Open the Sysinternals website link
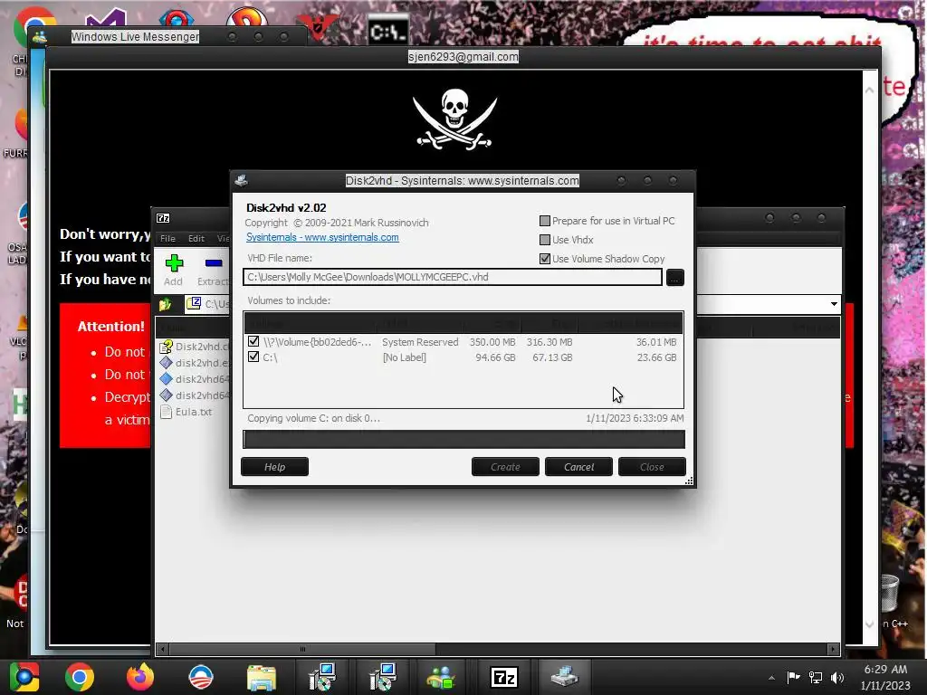The width and height of the screenshot is (927, 695). tap(322, 237)
